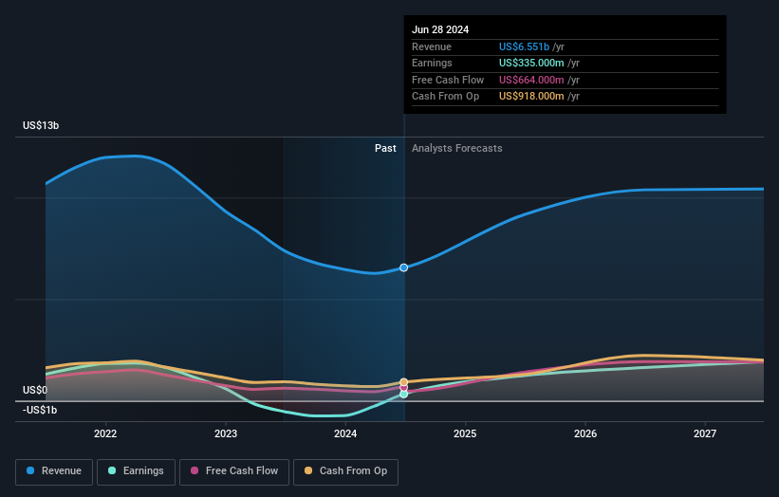This screenshot has width=779, height=497.
Task: Click the Jun 28 2024 tooltip date
Action: [440, 29]
